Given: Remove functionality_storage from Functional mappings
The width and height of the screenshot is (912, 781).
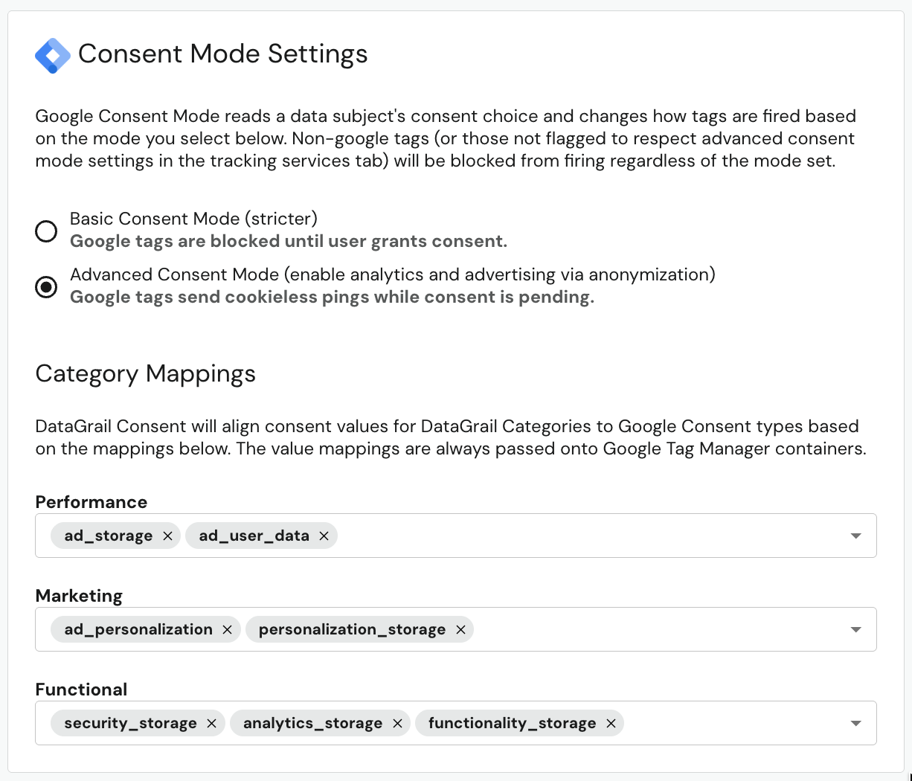Looking at the screenshot, I should (611, 723).
